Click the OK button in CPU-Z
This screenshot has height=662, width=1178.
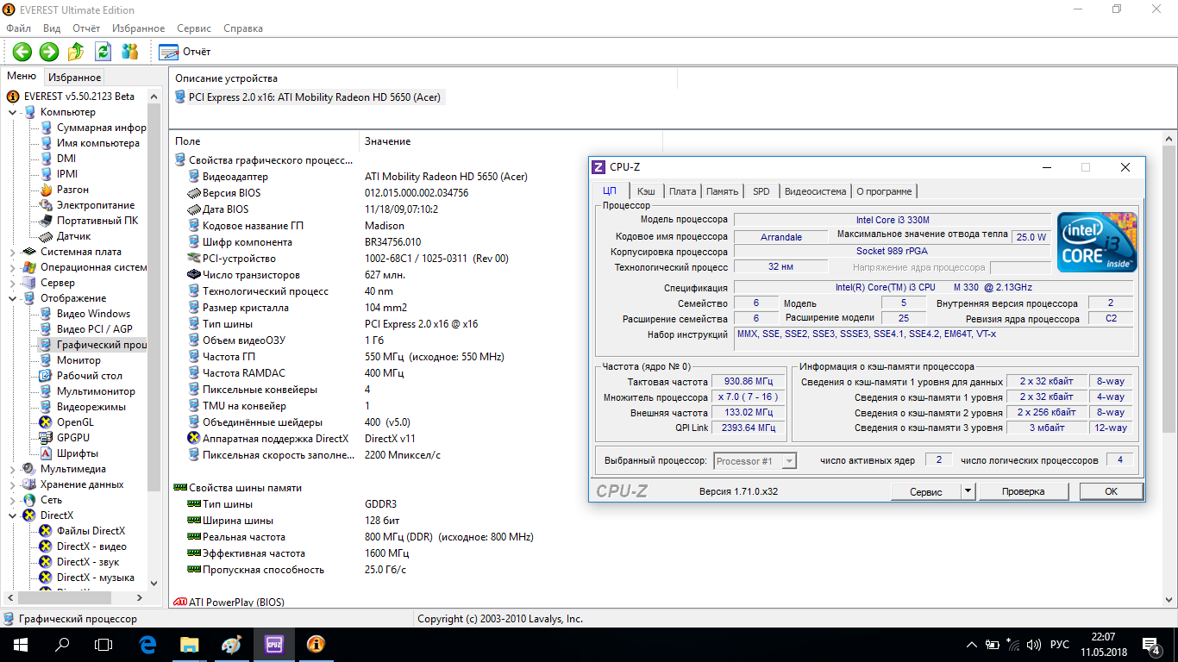coord(1111,491)
